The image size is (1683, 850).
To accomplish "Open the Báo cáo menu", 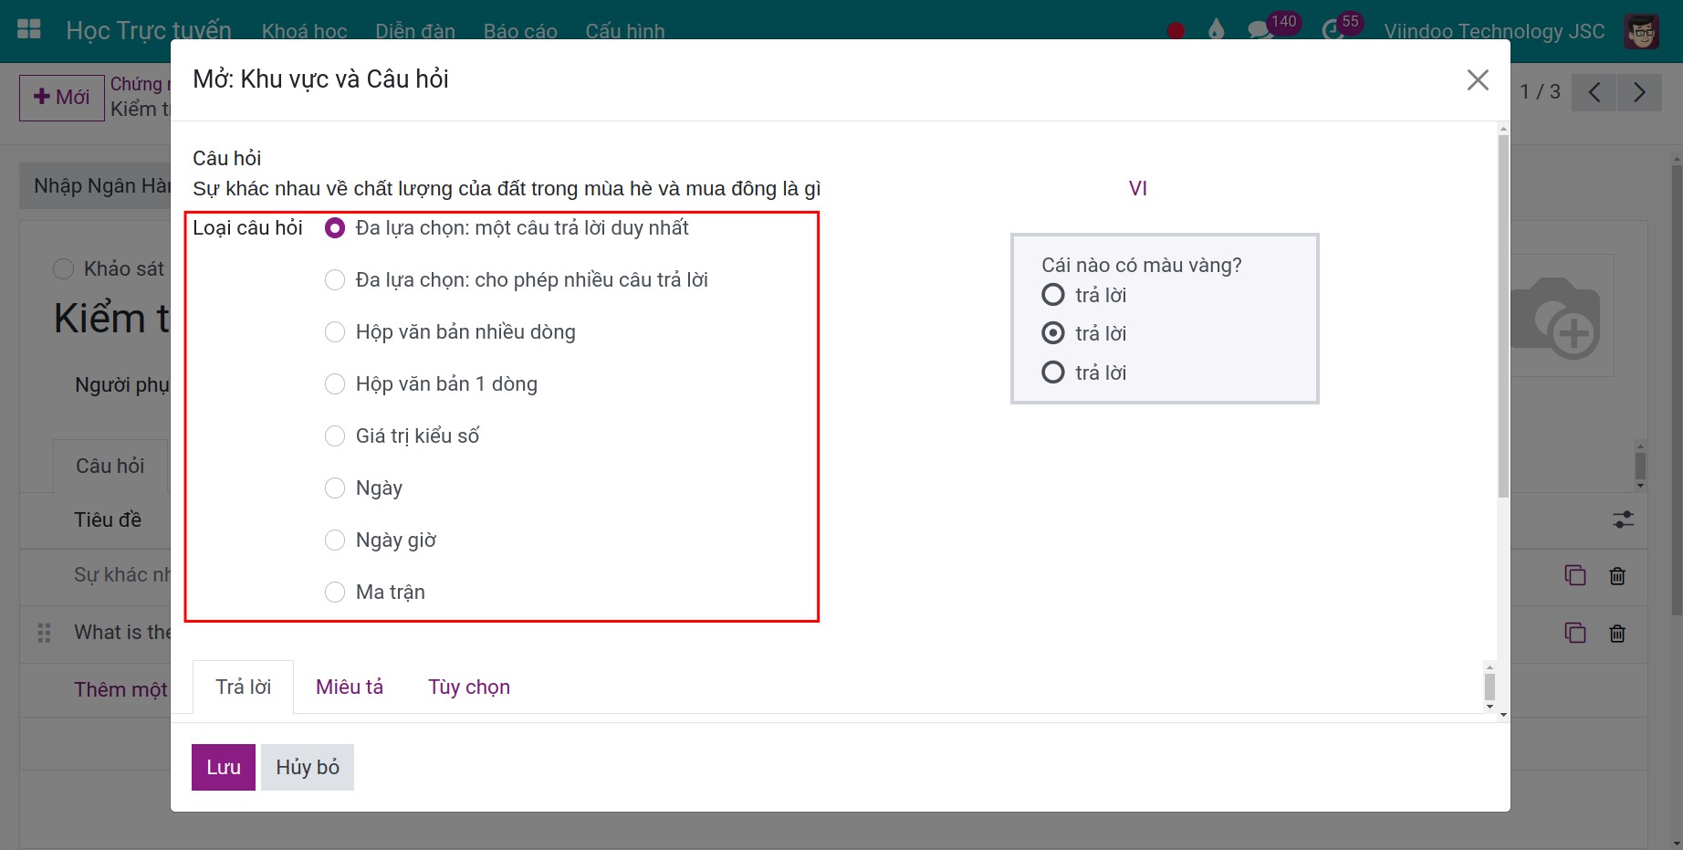I will [520, 31].
